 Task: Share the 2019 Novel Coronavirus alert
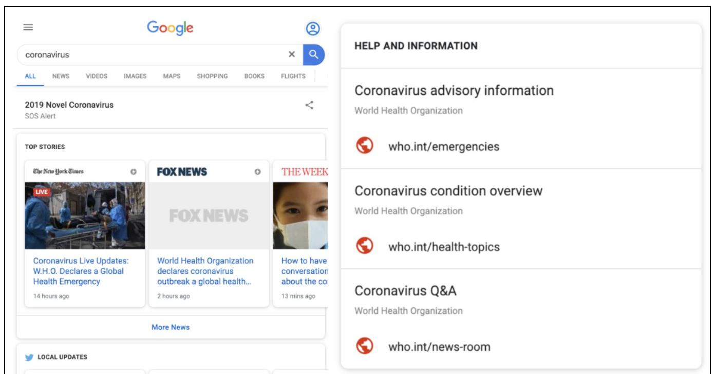pyautogui.click(x=309, y=105)
